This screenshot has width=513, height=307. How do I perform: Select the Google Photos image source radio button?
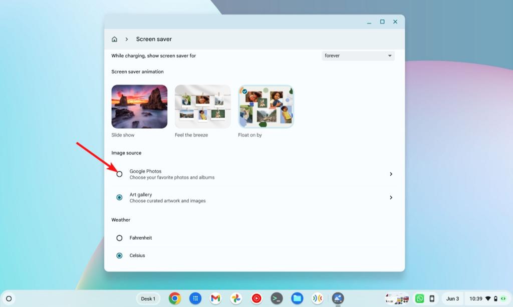point(119,174)
